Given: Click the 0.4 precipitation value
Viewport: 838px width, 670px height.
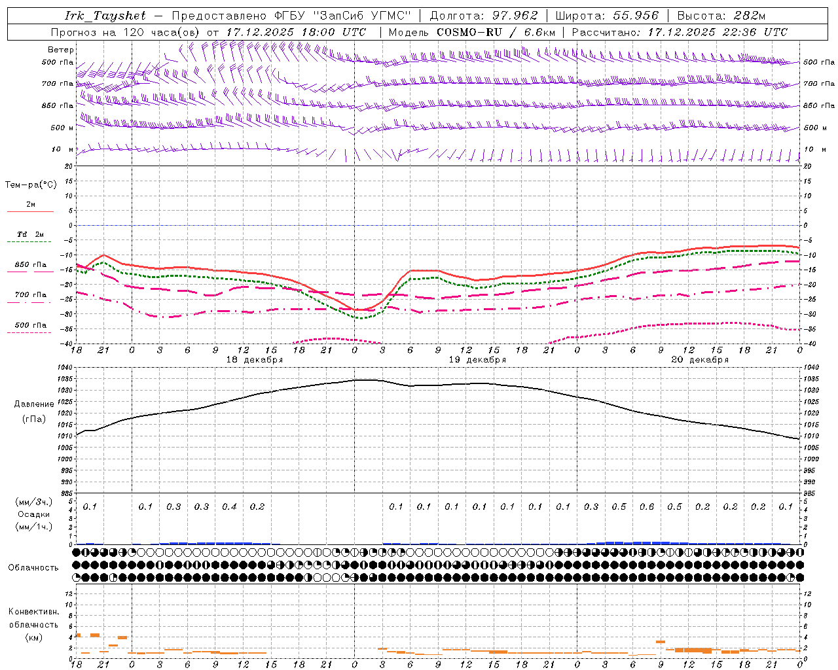Looking at the screenshot, I should (229, 506).
